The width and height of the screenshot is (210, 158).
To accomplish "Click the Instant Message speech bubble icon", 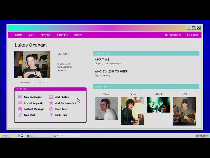I will 20,109.
